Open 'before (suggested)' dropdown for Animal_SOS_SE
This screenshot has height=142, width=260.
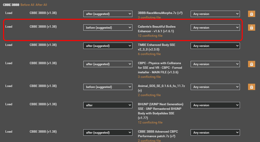pos(108,87)
